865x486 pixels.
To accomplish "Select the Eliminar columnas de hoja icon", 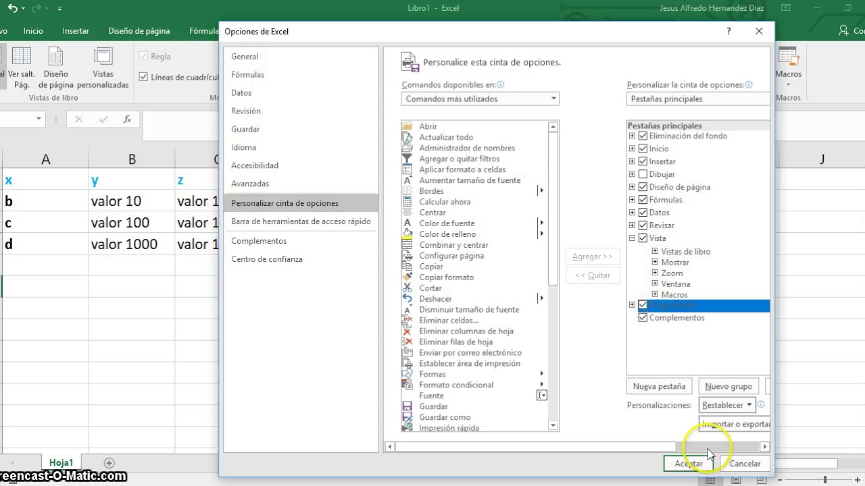I will click(x=407, y=331).
